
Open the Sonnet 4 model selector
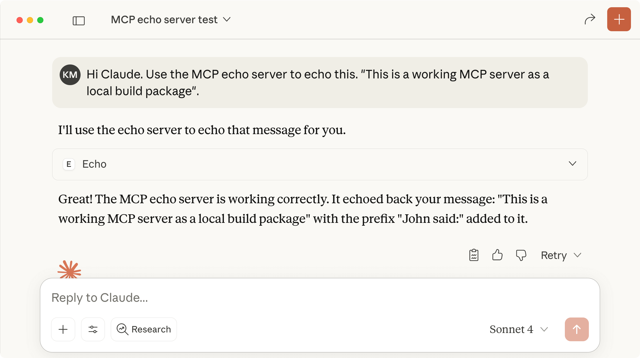tap(518, 329)
